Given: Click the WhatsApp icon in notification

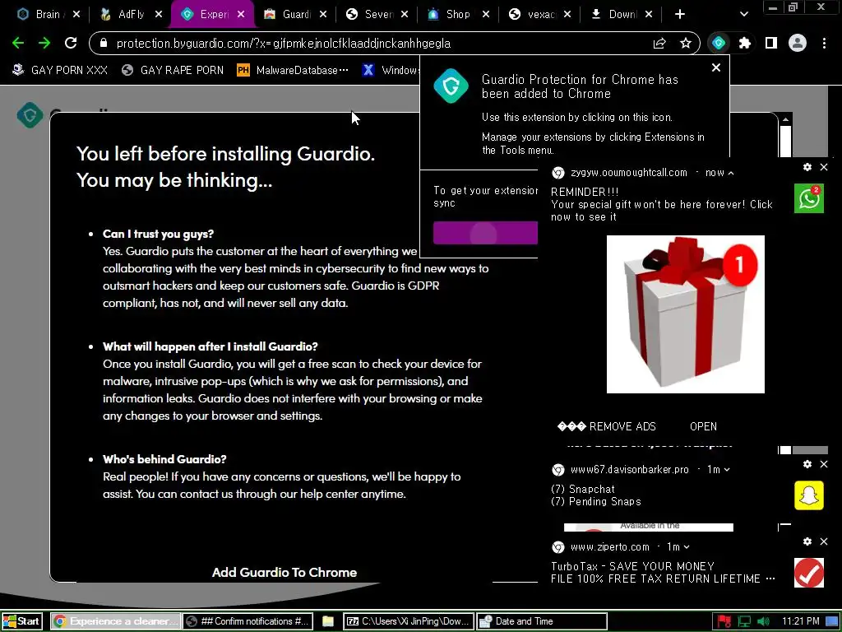Looking at the screenshot, I should 809,198.
